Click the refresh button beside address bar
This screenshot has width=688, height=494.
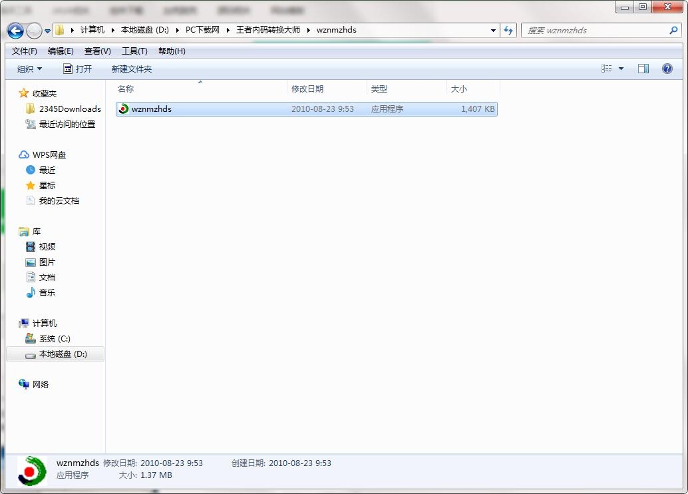click(x=508, y=31)
